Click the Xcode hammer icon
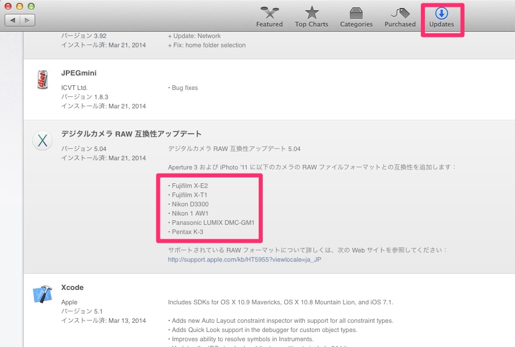The height and width of the screenshot is (347, 515). pyautogui.click(x=42, y=294)
